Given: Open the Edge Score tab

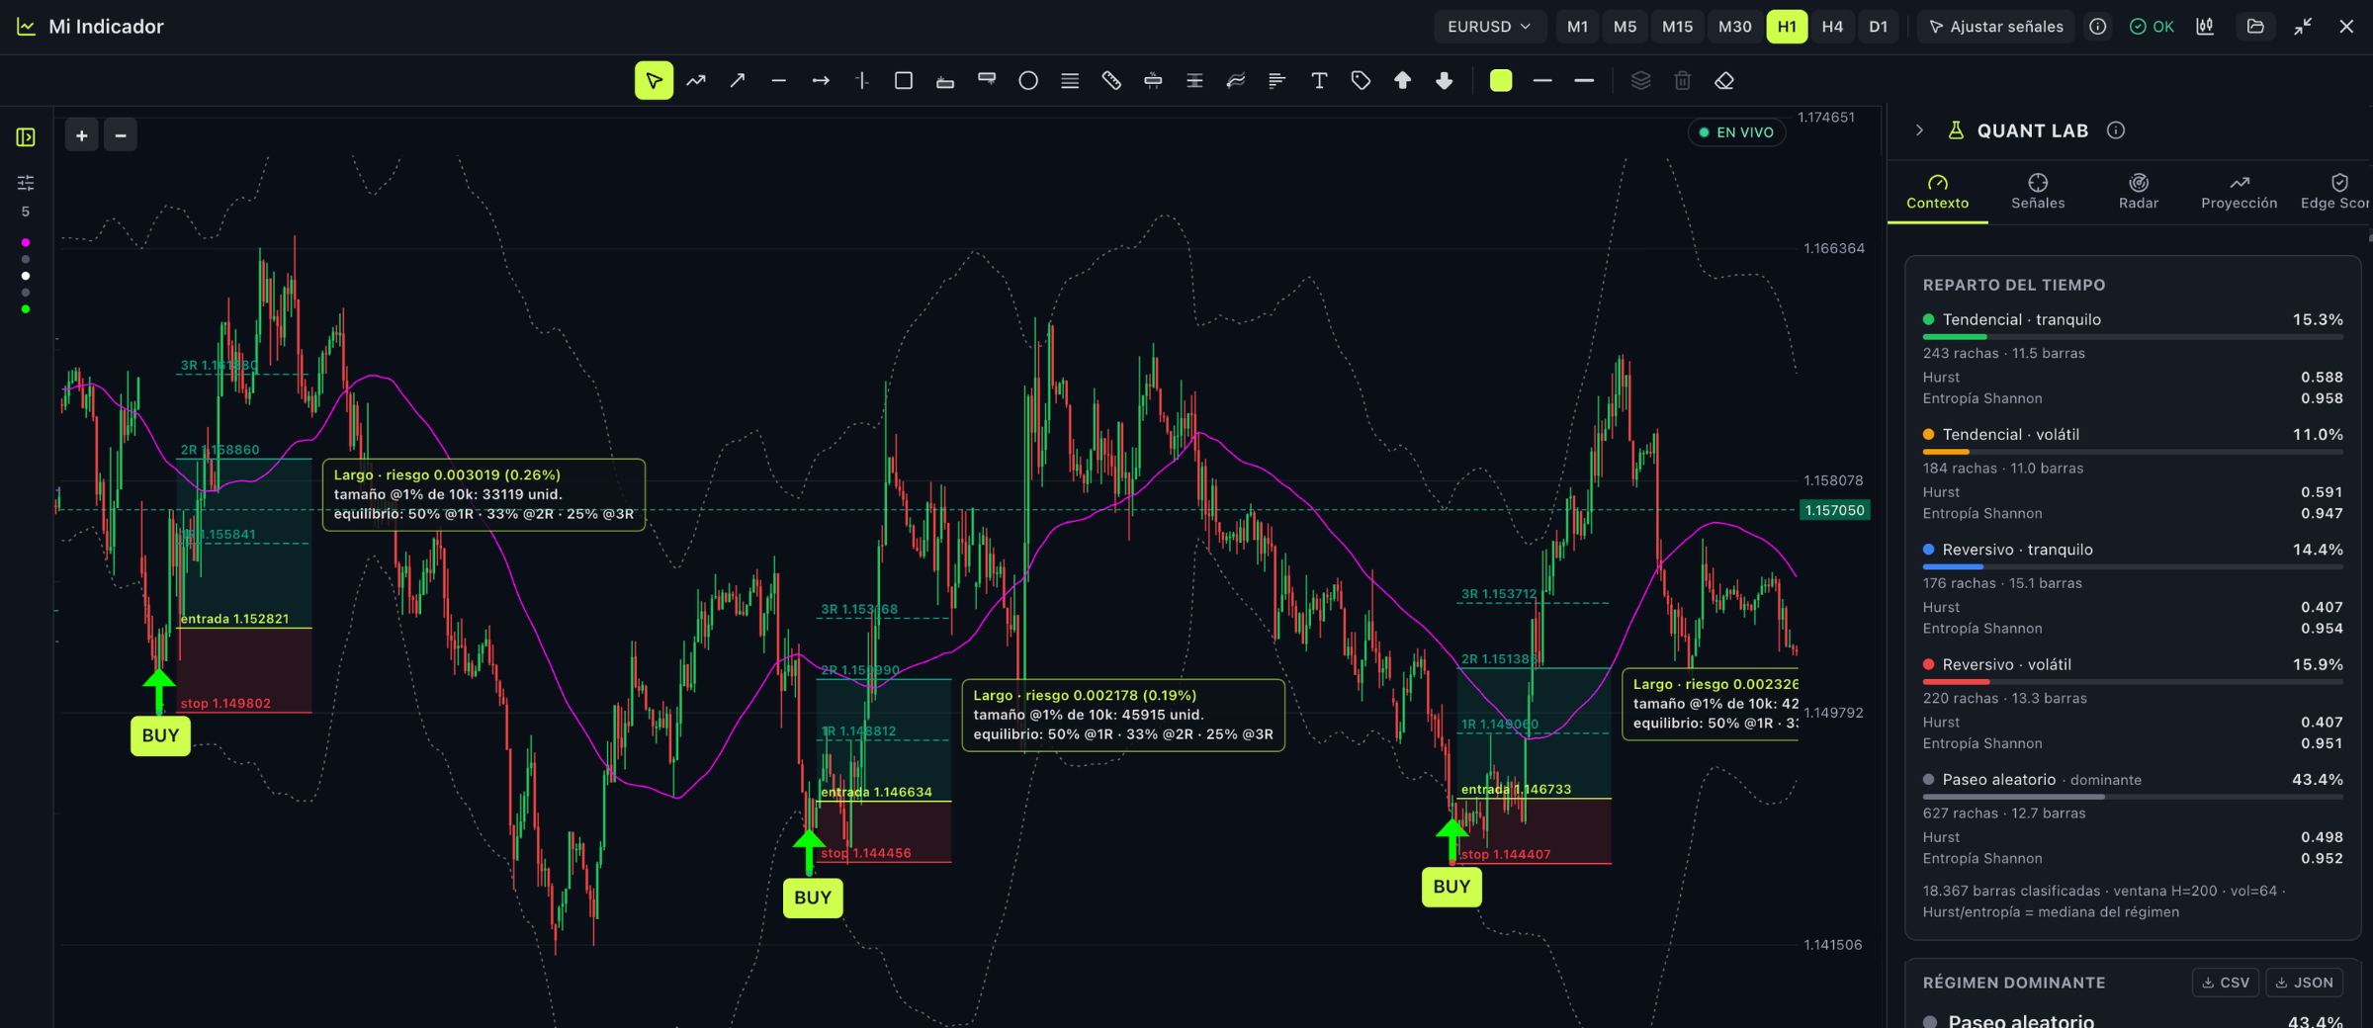Looking at the screenshot, I should click(2334, 192).
